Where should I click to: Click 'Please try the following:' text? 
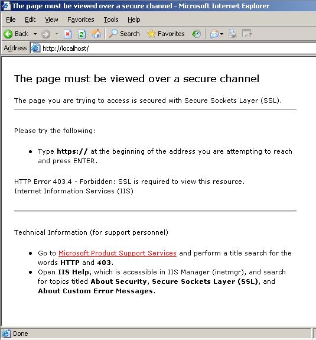tap(55, 131)
